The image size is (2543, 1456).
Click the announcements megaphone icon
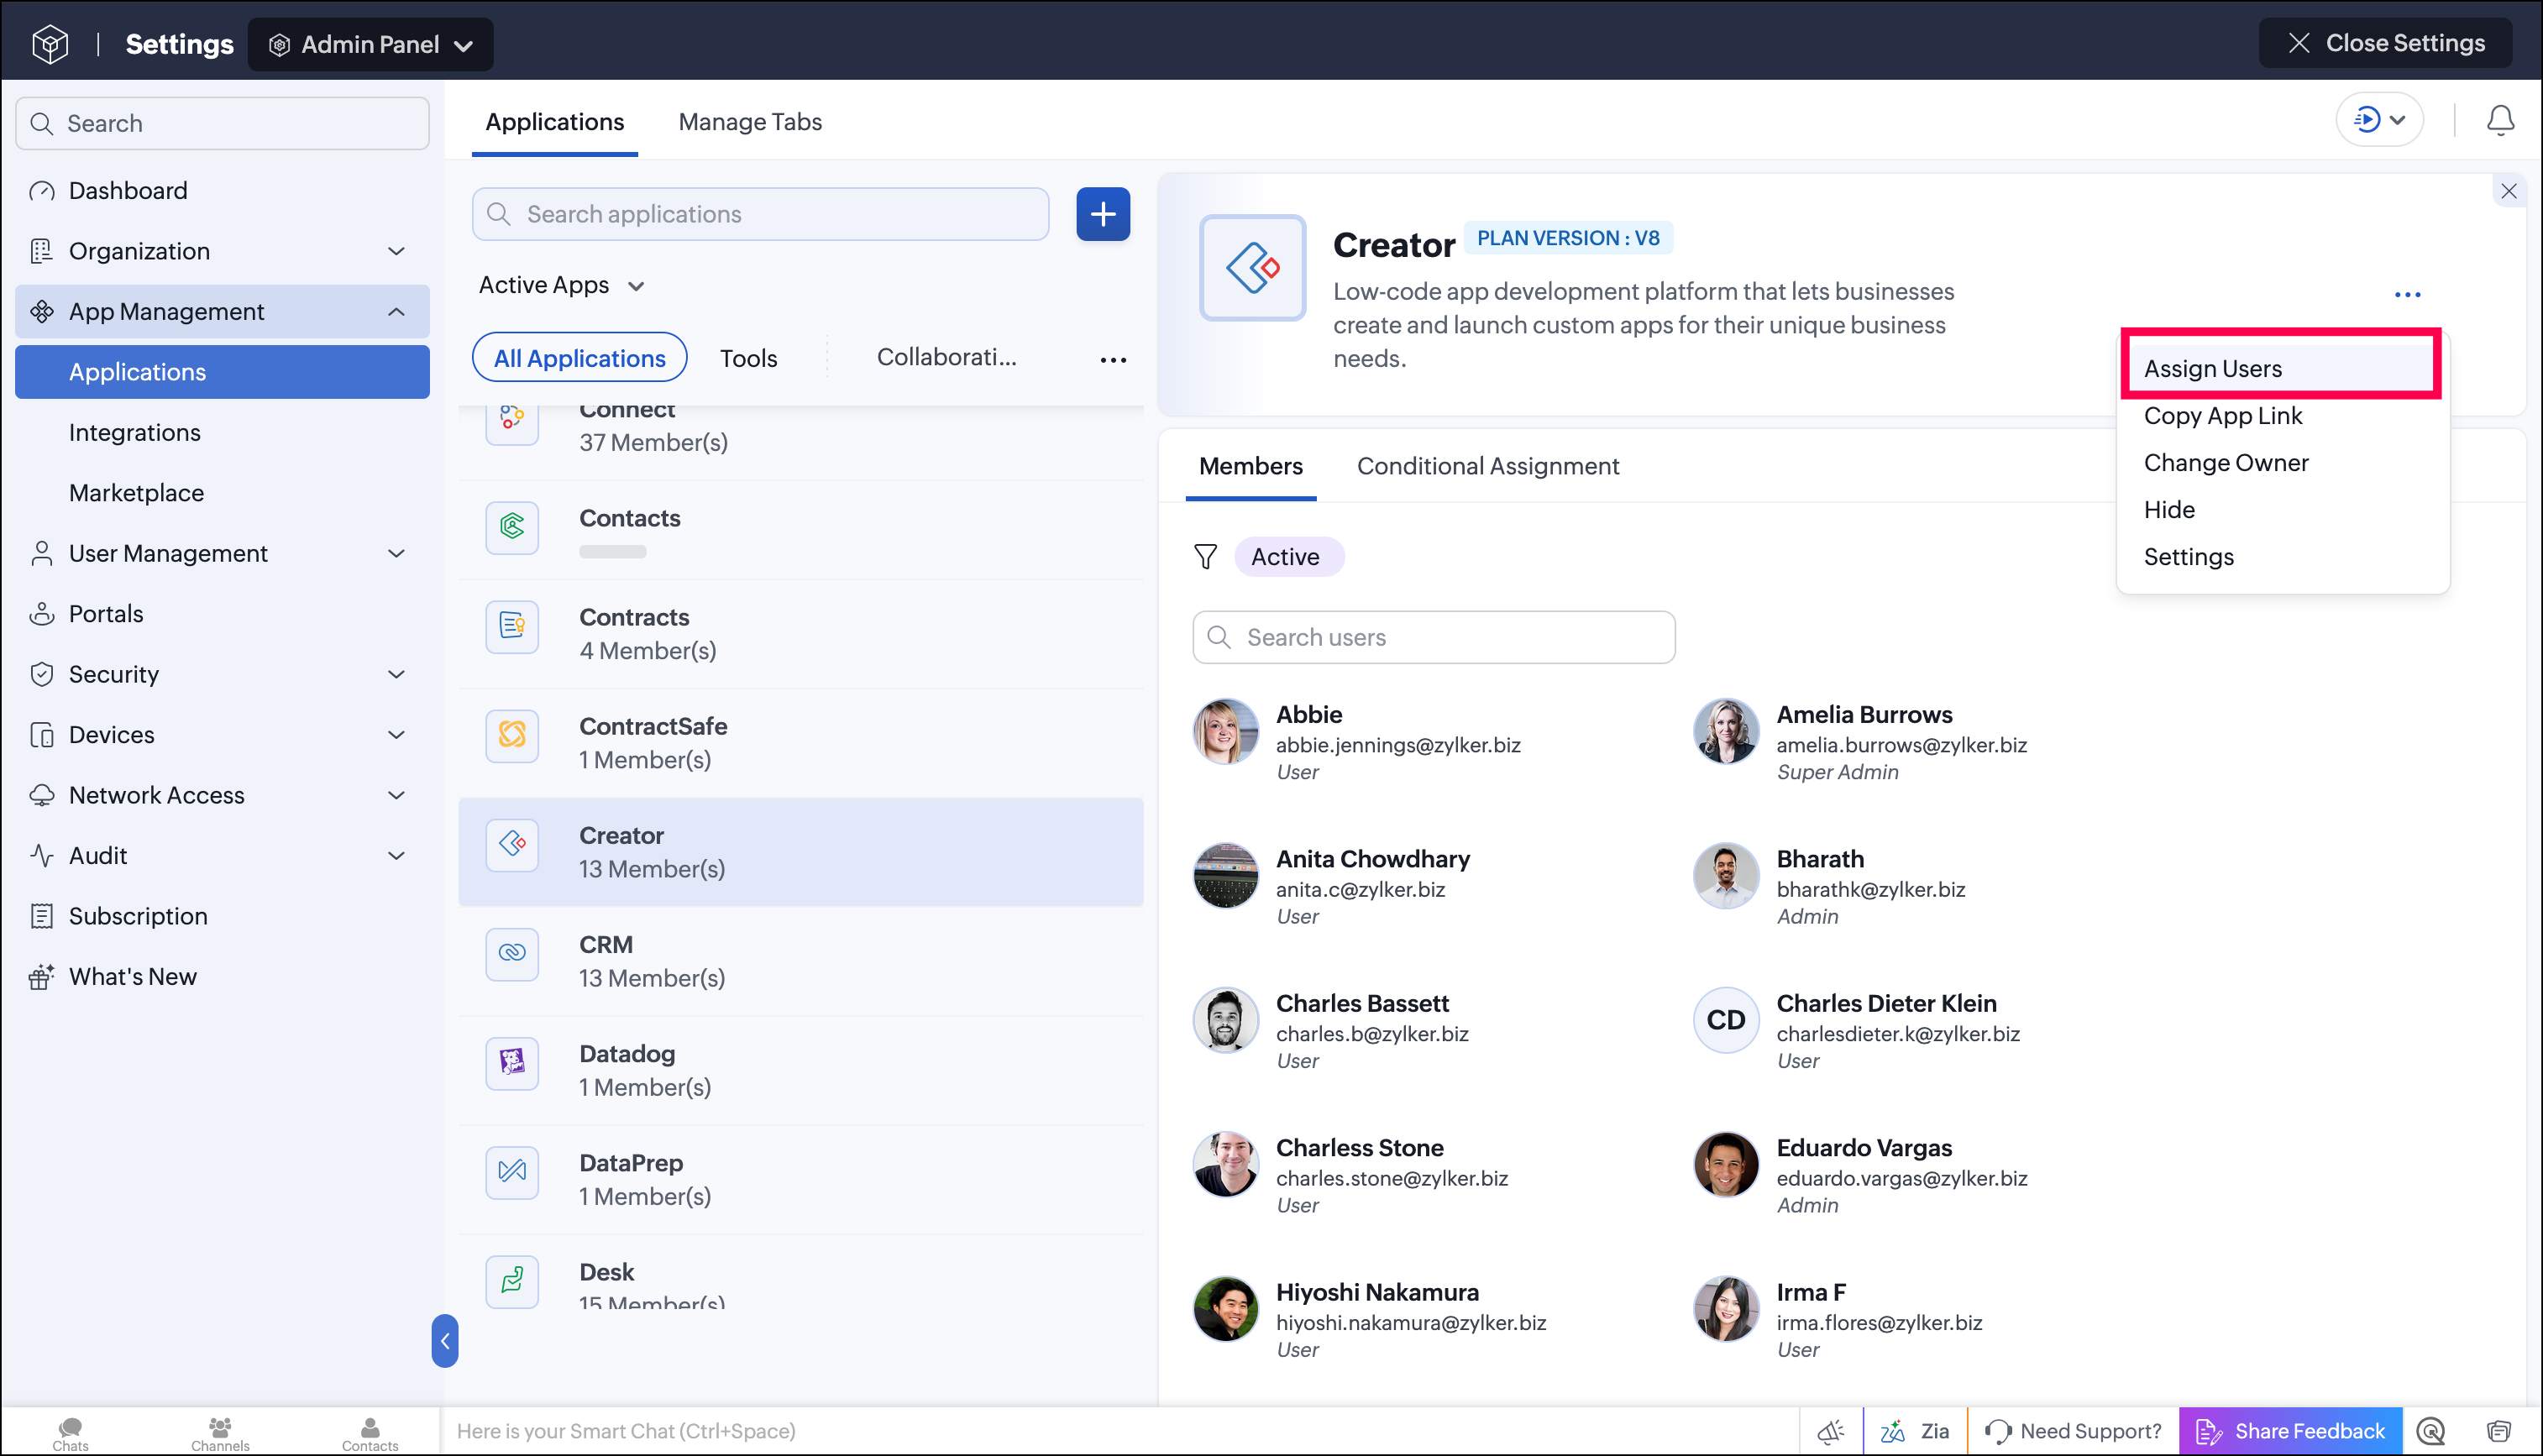(1831, 1431)
